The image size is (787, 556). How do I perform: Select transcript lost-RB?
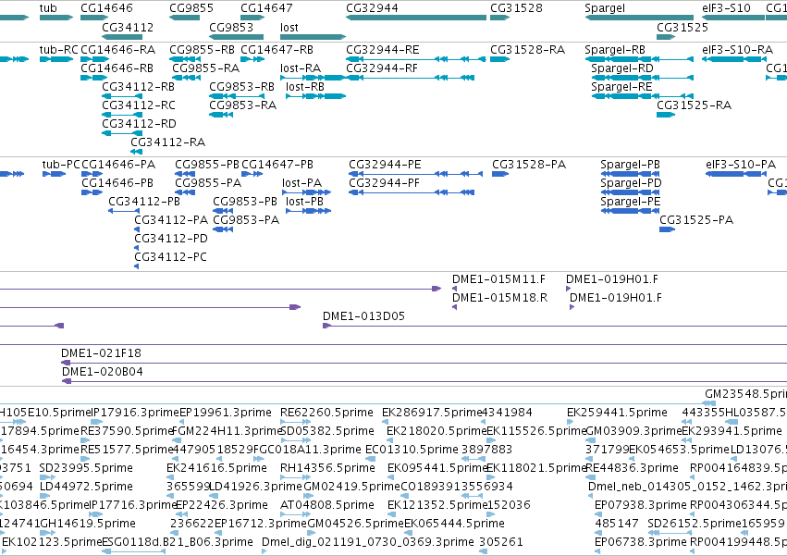315,96
